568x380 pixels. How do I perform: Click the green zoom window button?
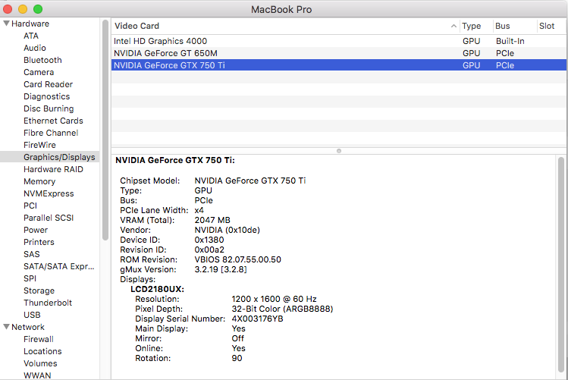point(38,9)
